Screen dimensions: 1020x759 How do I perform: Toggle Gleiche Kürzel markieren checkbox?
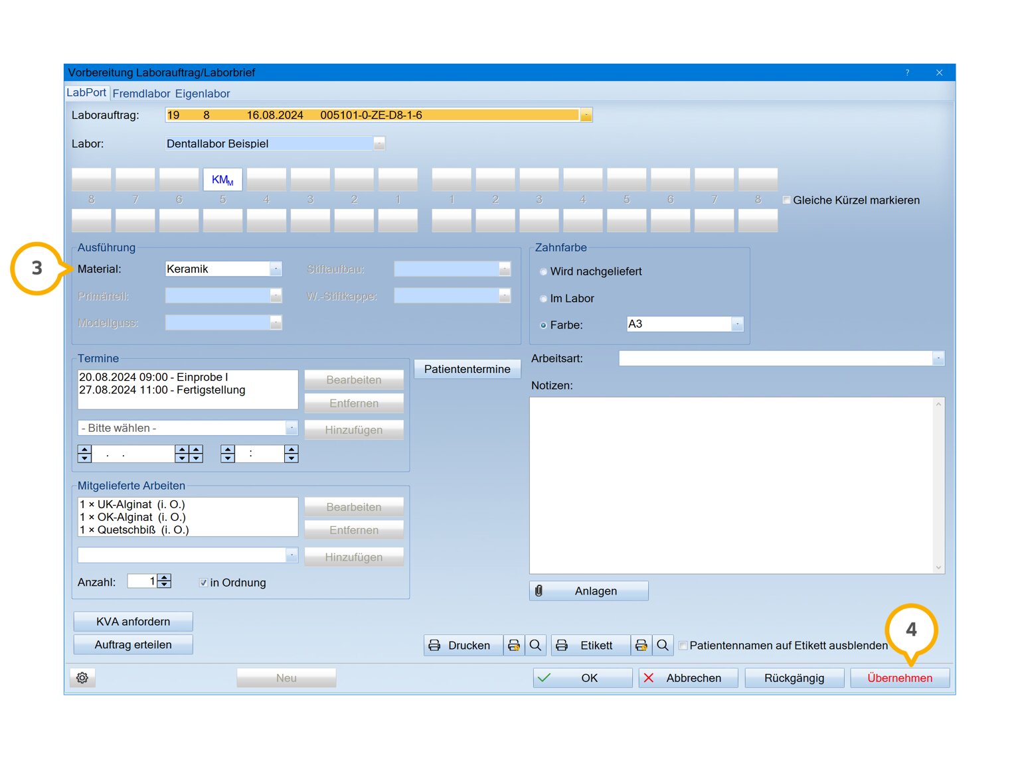(787, 200)
